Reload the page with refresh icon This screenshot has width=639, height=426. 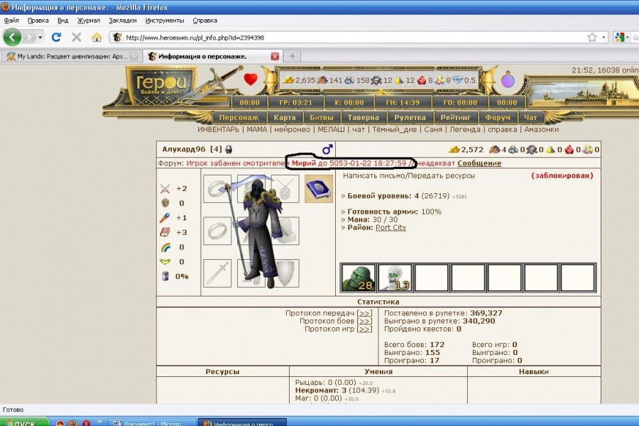[56, 38]
